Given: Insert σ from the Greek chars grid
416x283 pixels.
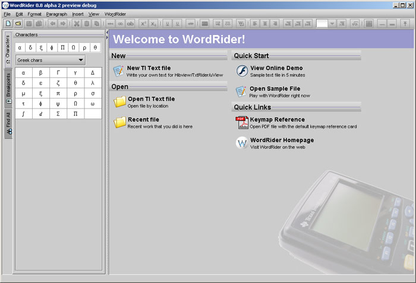Looking at the screenshot, I should 93,93.
